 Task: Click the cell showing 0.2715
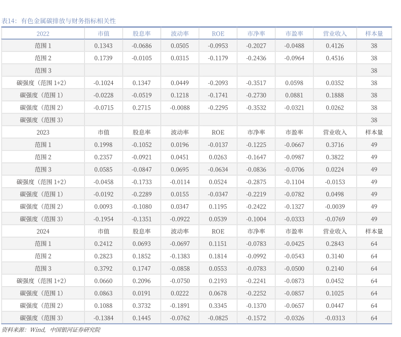[141, 108]
